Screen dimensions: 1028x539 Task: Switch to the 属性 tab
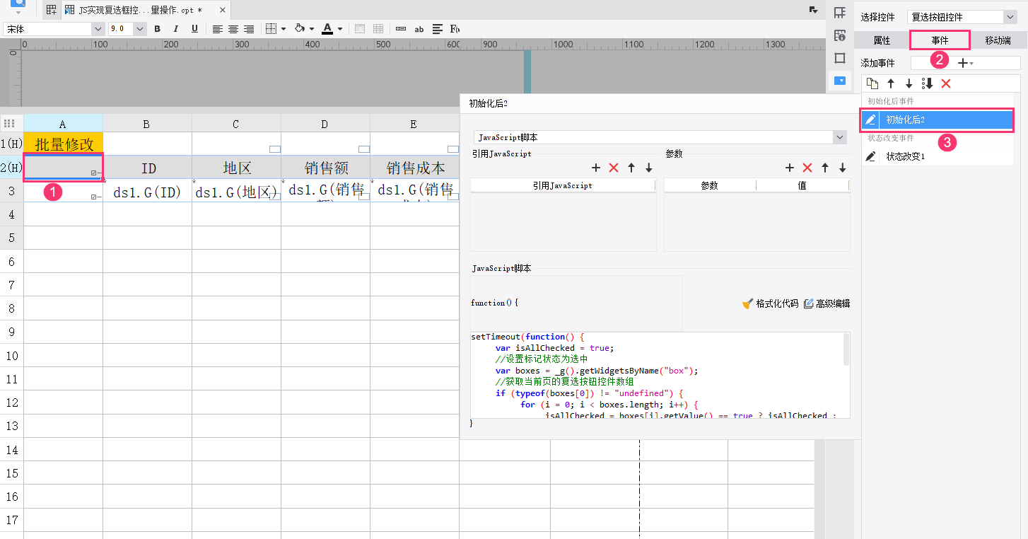[x=882, y=40]
